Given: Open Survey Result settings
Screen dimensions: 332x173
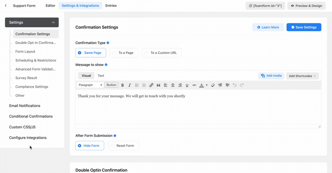Looking at the screenshot, I should [26, 78].
